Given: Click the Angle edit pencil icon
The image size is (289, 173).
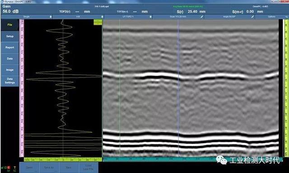Looking at the screenshot, I should click(253, 17).
